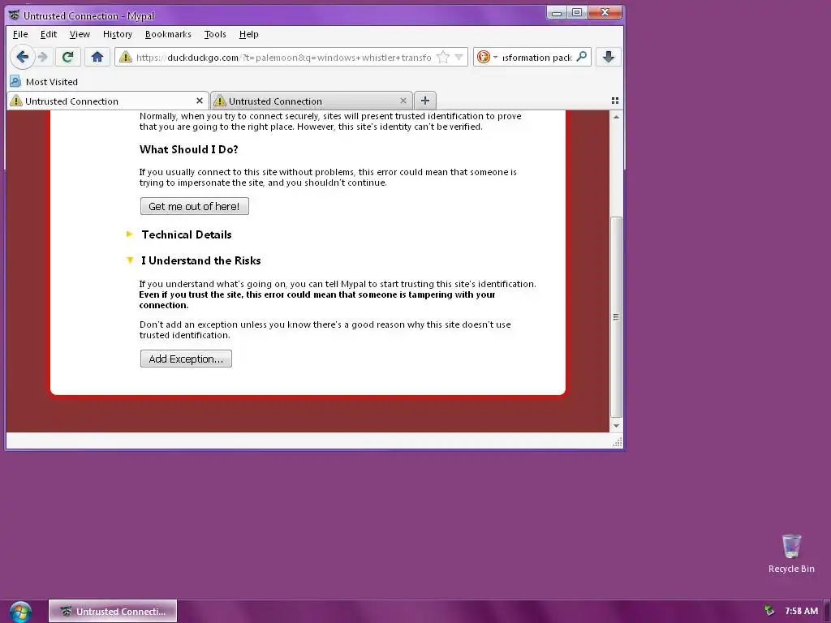Open the Windows Start orb

click(20, 612)
